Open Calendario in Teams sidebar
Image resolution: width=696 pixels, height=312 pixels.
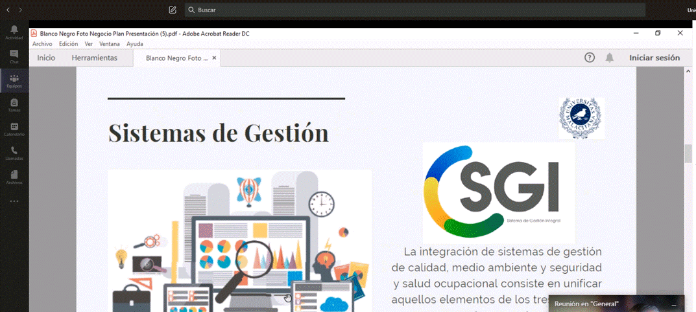tap(14, 129)
